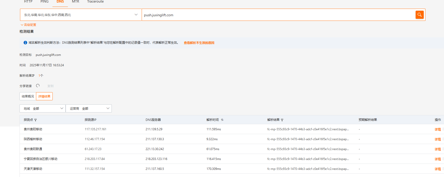Sort by 解析时间 using the sort icon

tap(222, 120)
